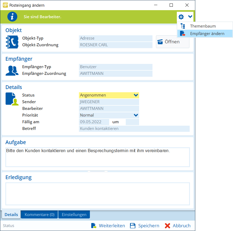Collapse the gear menu chevron
233x231 pixels.
click(x=190, y=17)
